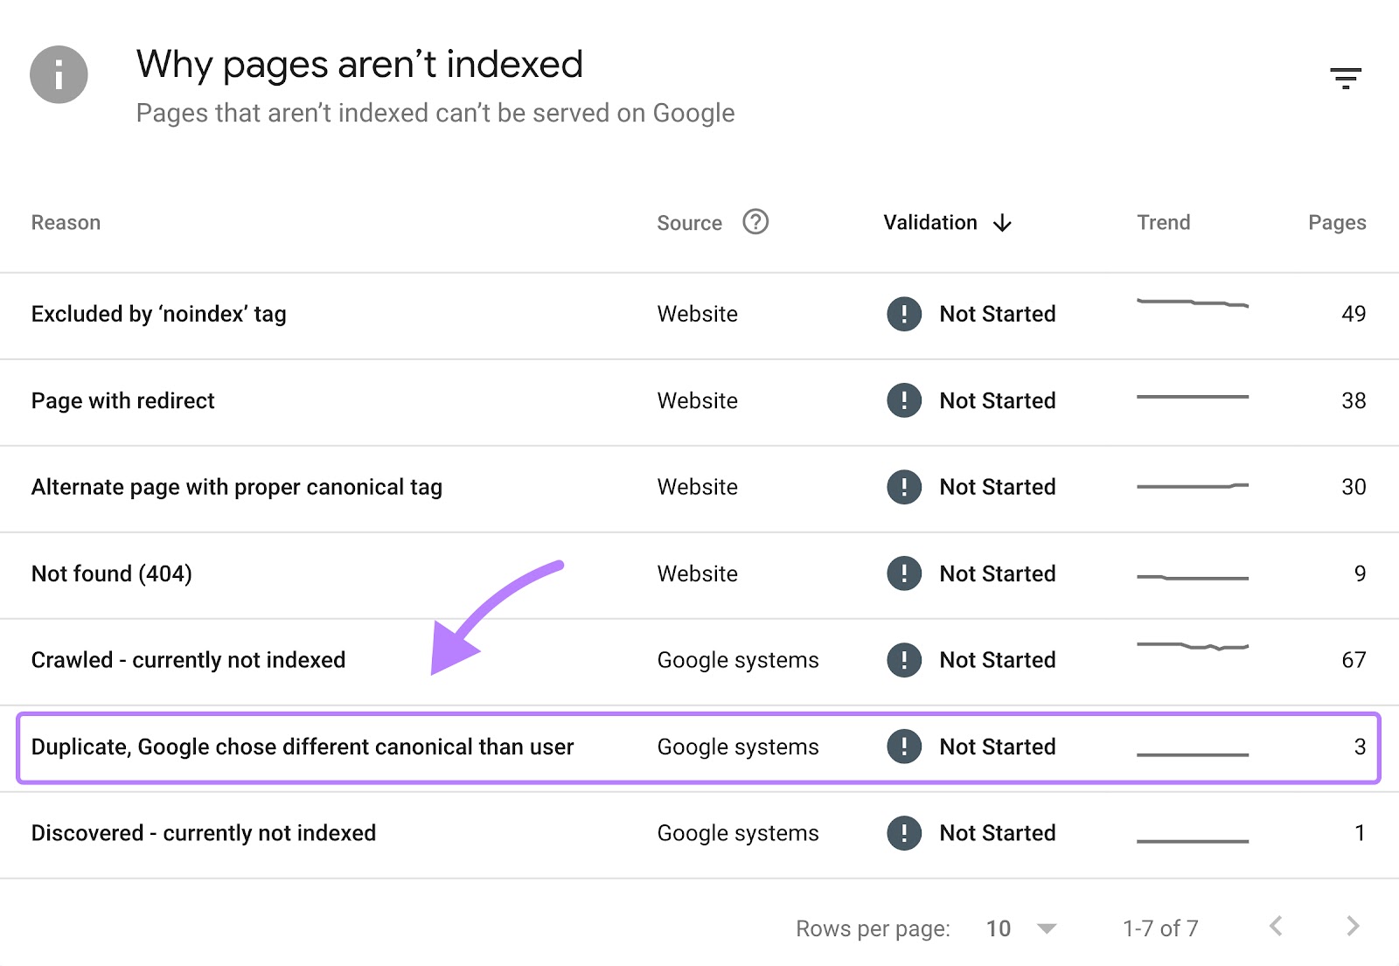Go to the next page of results
This screenshot has height=966, width=1399.
[x=1353, y=927]
